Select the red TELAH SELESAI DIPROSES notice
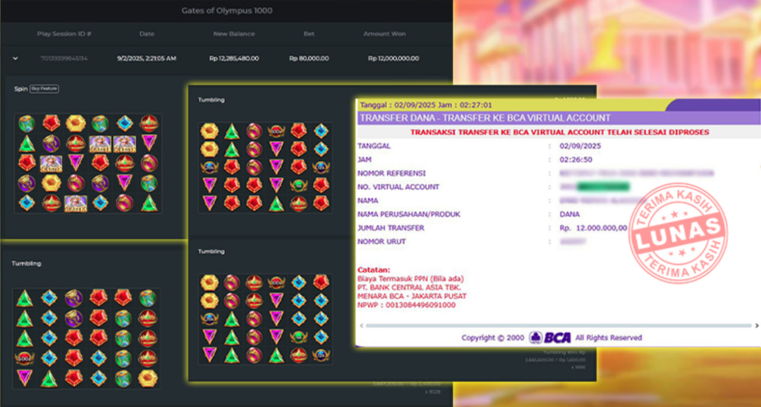Screen dimensions: 761x407 point(559,132)
